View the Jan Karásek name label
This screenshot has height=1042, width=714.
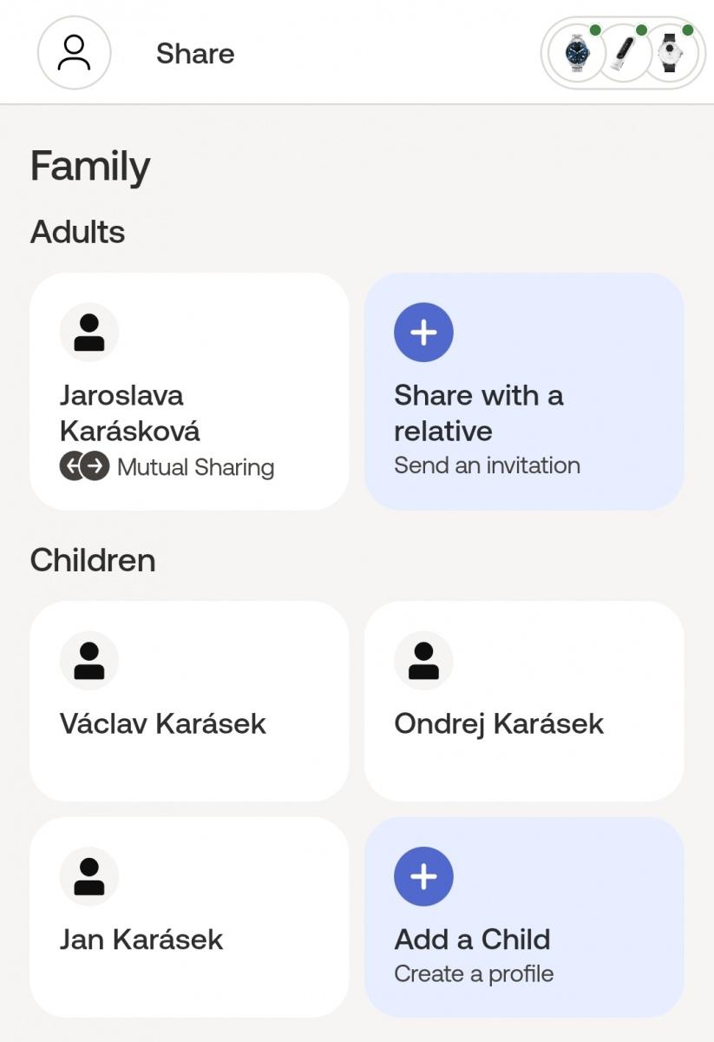pyautogui.click(x=141, y=939)
